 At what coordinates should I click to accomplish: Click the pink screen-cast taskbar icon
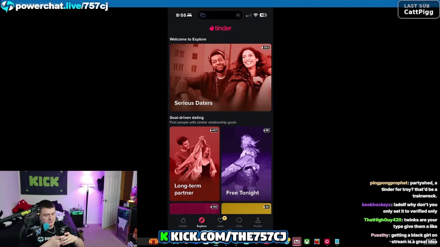(x=297, y=242)
